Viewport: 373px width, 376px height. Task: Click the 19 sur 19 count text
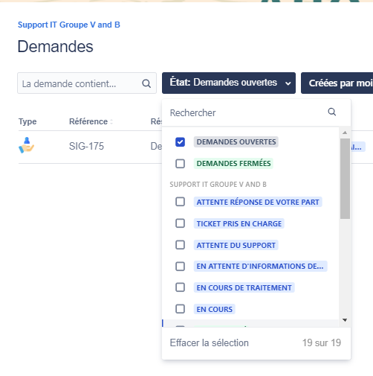(x=322, y=342)
